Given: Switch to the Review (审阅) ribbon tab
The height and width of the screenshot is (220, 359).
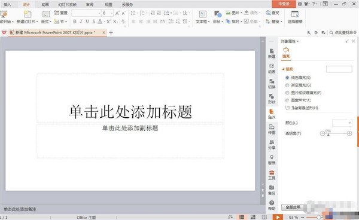Looking at the screenshot, I should coord(90,4).
